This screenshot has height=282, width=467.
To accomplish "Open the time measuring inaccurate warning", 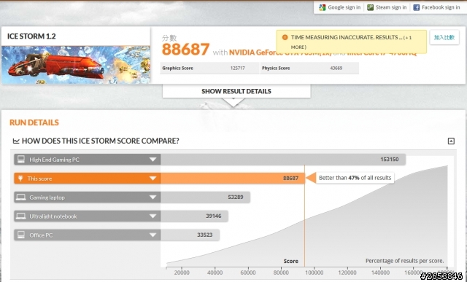I will tap(351, 42).
